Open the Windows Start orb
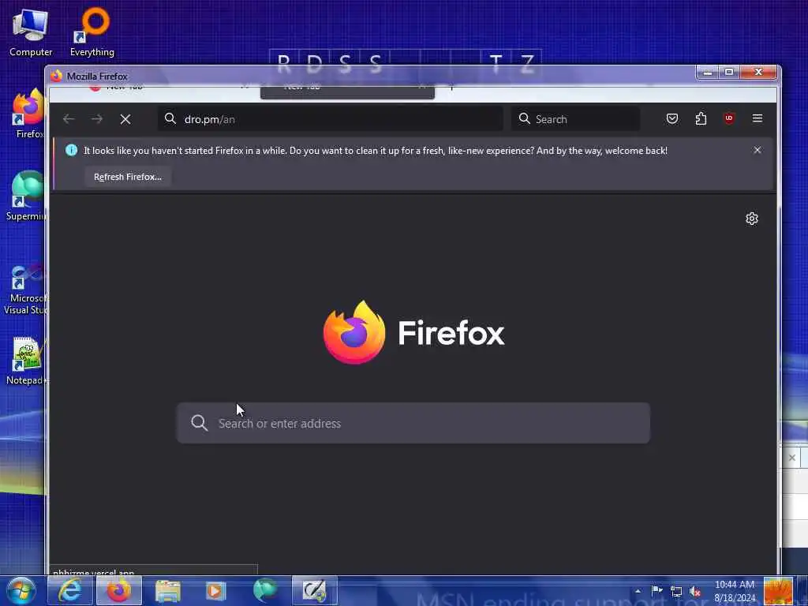The width and height of the screenshot is (808, 606). (x=21, y=590)
